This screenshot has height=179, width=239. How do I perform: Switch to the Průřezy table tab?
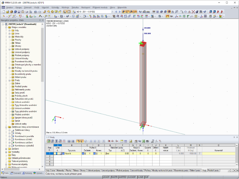click(147, 171)
